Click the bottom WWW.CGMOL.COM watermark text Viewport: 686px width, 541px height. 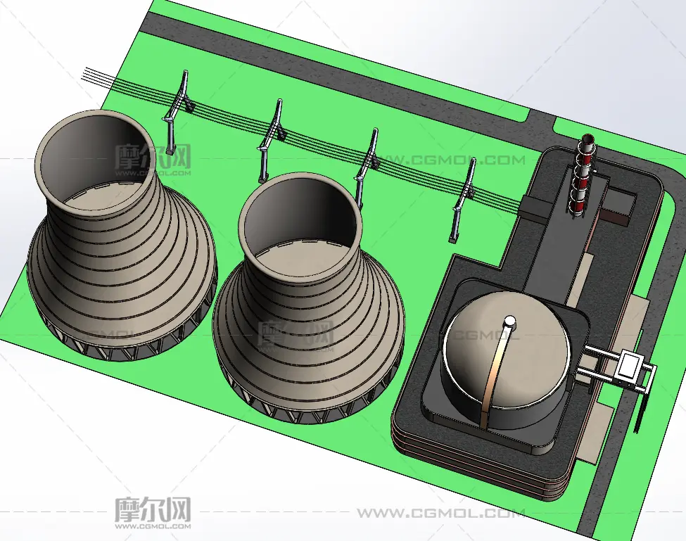440,514
